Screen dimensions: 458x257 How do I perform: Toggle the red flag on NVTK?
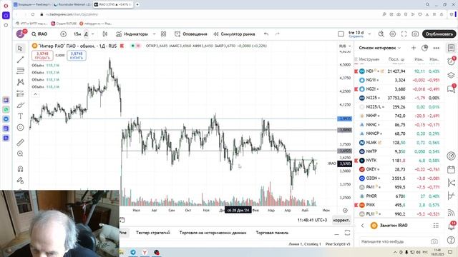tap(356, 160)
